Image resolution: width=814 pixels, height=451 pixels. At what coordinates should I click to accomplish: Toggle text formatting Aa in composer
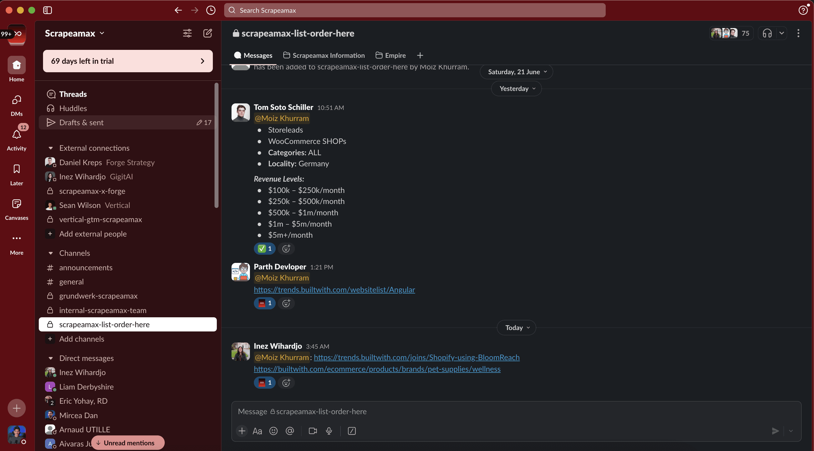tap(257, 431)
